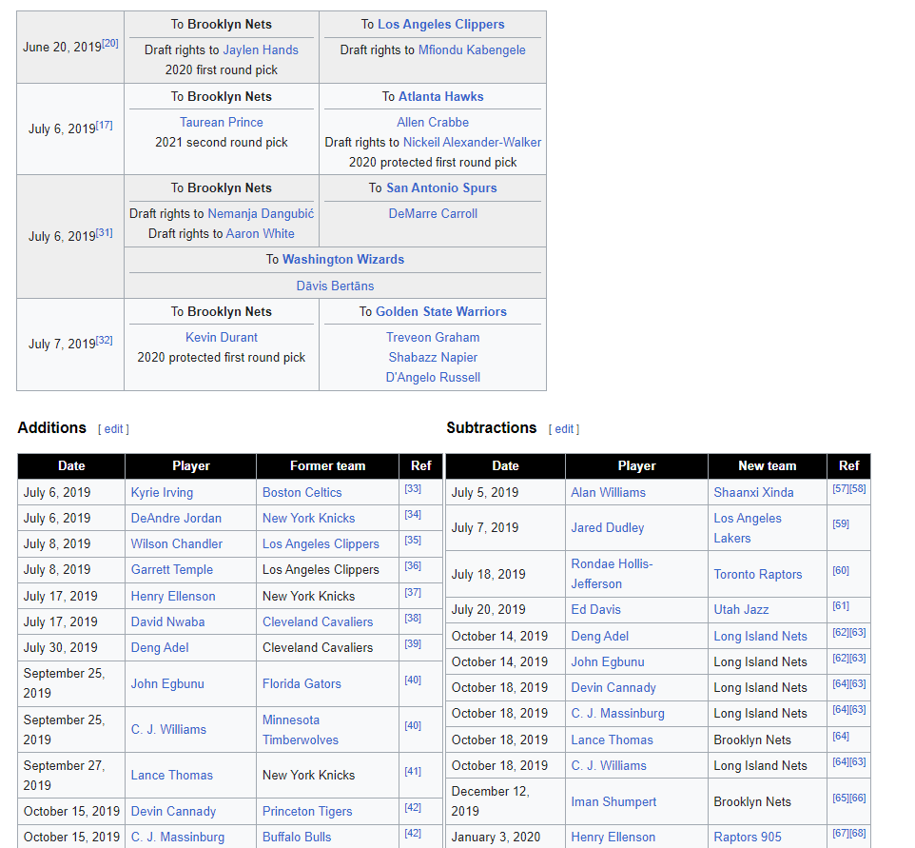
Task: Click the San Antonio Spurs header link
Action: tap(440, 187)
